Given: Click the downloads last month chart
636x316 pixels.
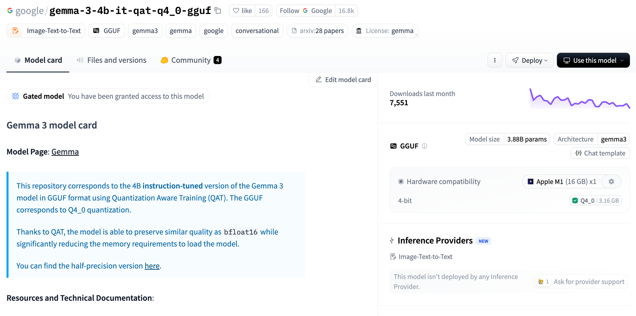Looking at the screenshot, I should pyautogui.click(x=580, y=99).
